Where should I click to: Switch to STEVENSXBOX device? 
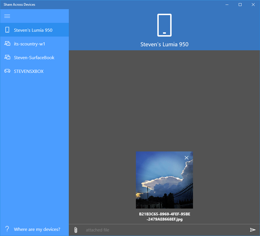(x=29, y=71)
